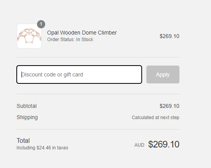The image size is (211, 168).
Task: Click the Including $24.46 in taxes note
Action: tap(42, 148)
